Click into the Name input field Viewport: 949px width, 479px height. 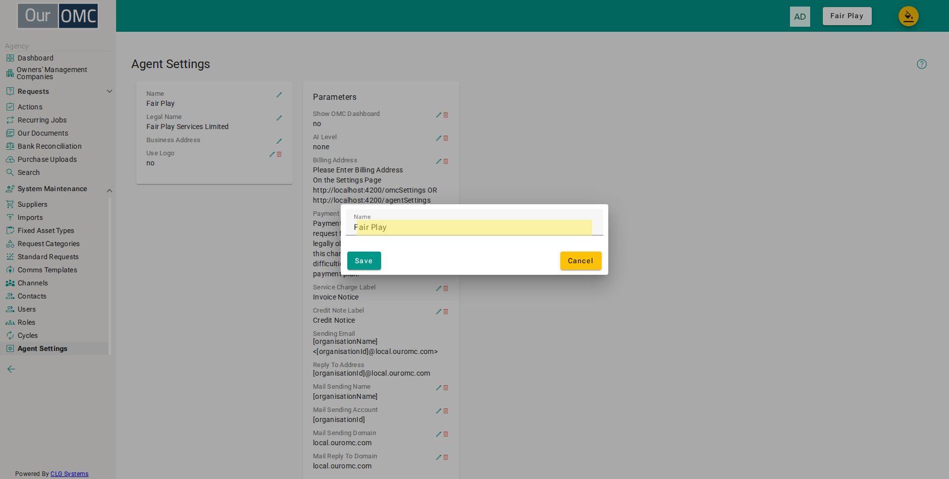pos(474,227)
